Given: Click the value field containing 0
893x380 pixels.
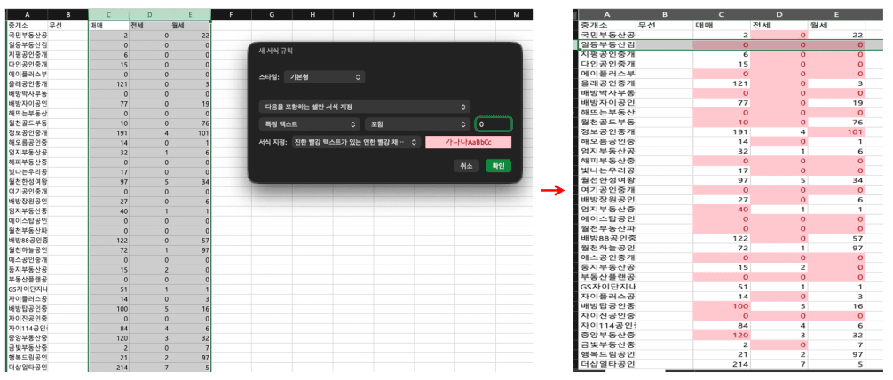Looking at the screenshot, I should (x=494, y=123).
